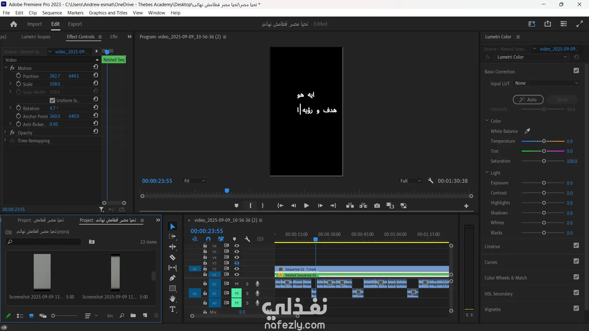Reset the Position parameter
589x331 pixels.
click(96, 75)
